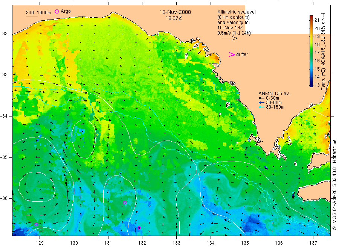
Task: Click the cyan line under the 200 label
Action: (32, 16)
